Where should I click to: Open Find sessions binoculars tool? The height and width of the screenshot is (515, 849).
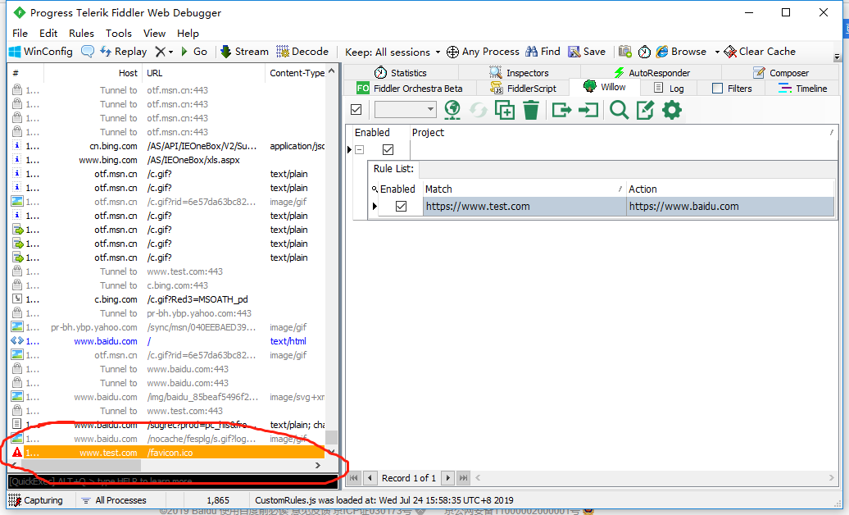pyautogui.click(x=543, y=52)
